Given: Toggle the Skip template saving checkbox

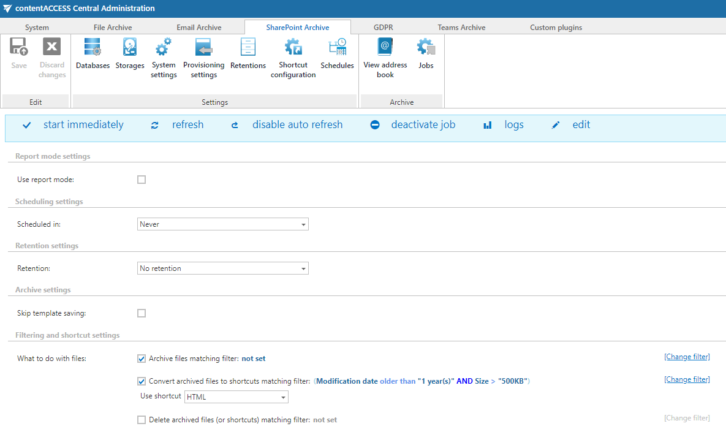Looking at the screenshot, I should tap(142, 313).
